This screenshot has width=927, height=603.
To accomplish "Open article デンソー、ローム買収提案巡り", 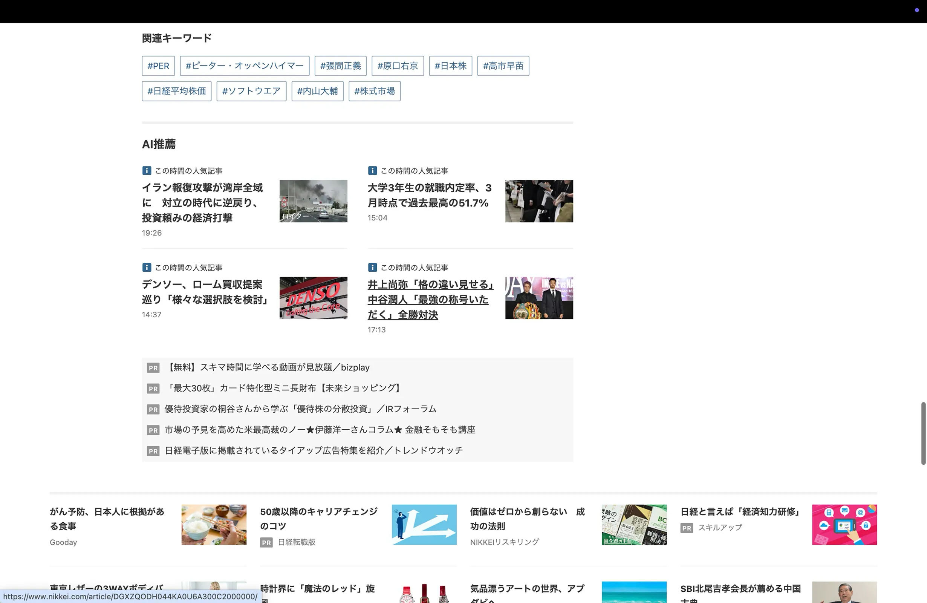I will pos(205,292).
